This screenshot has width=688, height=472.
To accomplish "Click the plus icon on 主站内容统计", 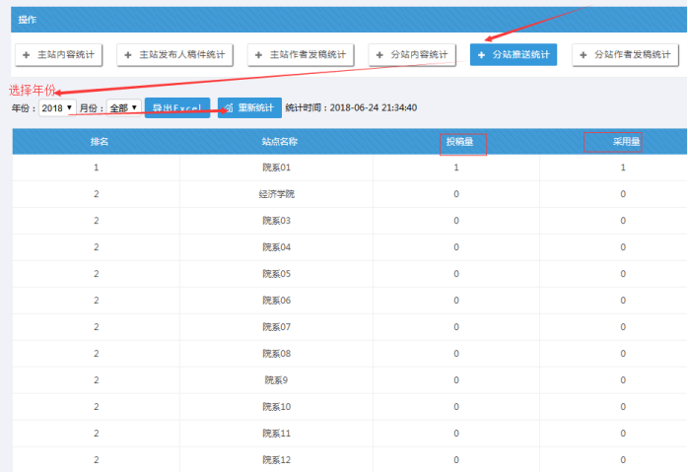I will [28, 55].
